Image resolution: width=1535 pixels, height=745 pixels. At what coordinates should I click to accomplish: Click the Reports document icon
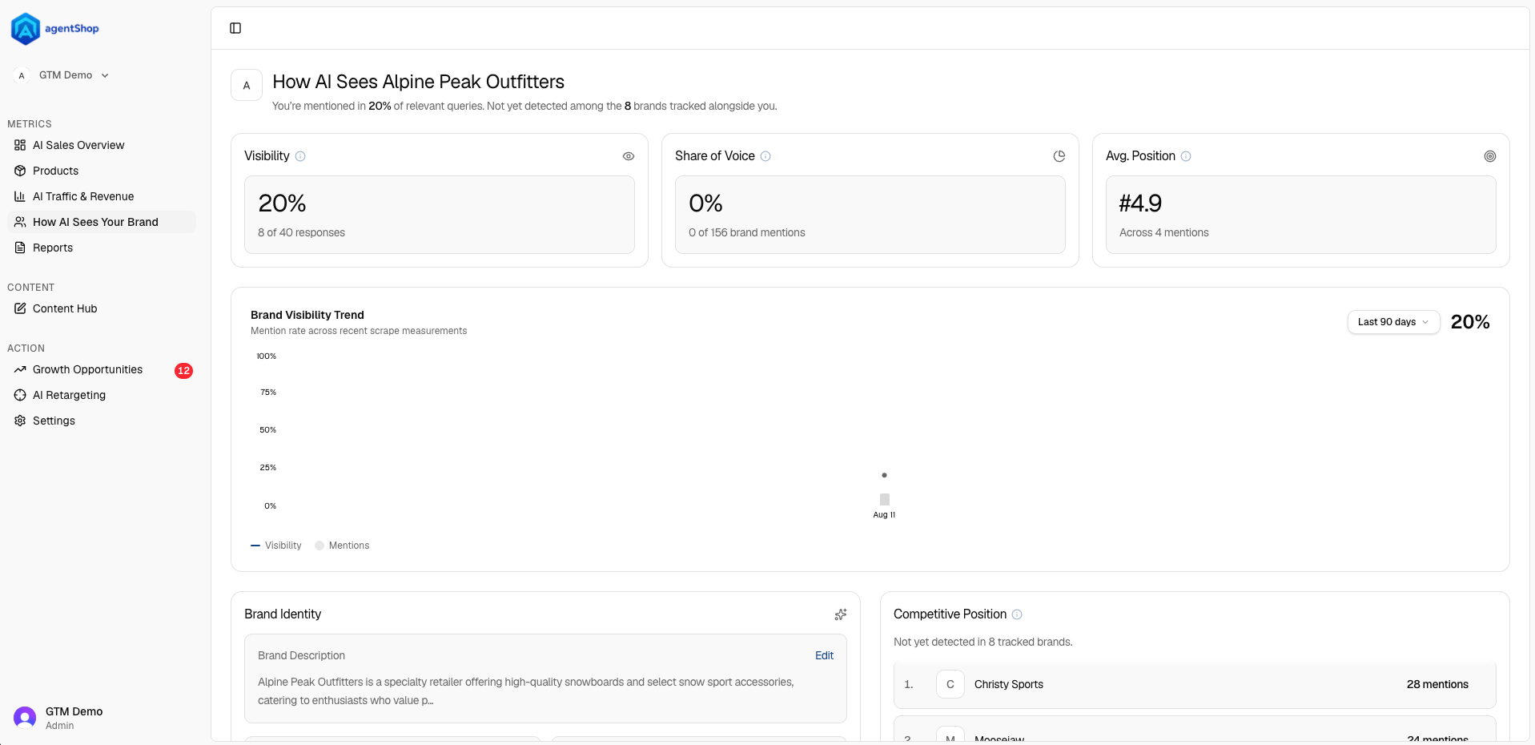[x=20, y=248]
